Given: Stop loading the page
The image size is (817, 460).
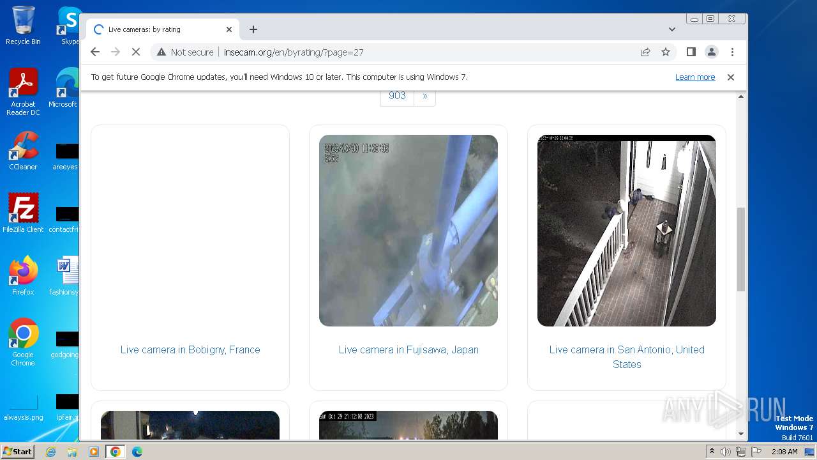Looking at the screenshot, I should (x=136, y=52).
